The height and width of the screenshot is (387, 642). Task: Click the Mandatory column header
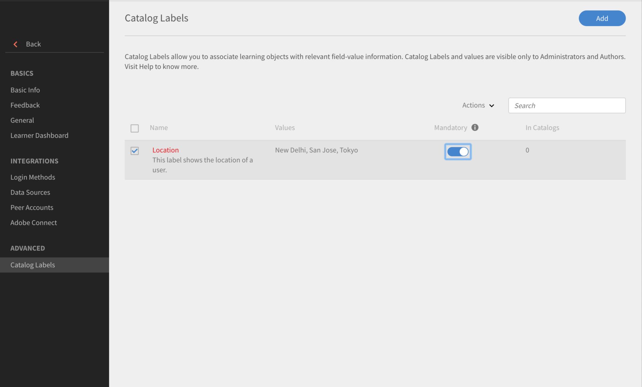pos(450,127)
